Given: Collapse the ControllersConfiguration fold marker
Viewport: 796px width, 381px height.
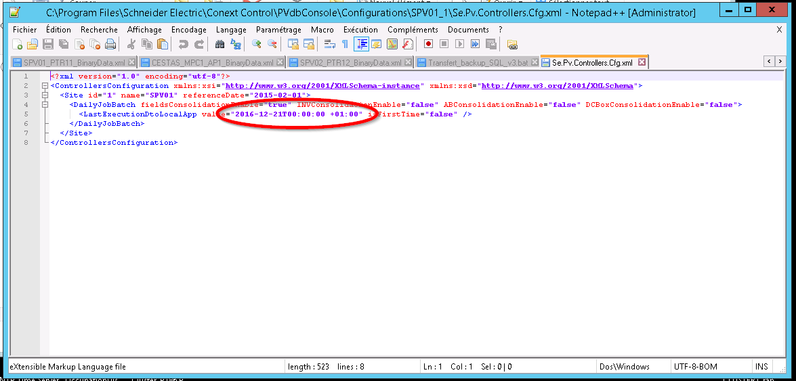Looking at the screenshot, I should [x=45, y=86].
